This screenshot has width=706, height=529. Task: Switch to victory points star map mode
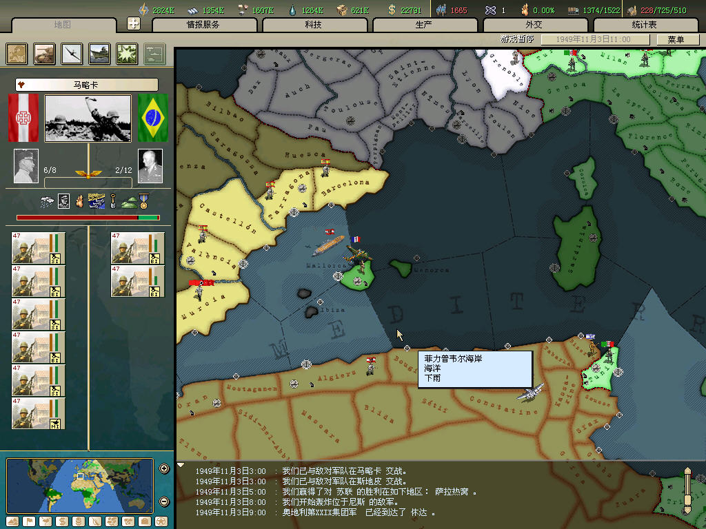(161, 521)
